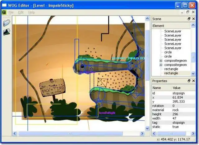Click the Properties horizontal scrollbar thumb
Image resolution: width=199 pixels, height=145 pixels.
[x=171, y=133]
